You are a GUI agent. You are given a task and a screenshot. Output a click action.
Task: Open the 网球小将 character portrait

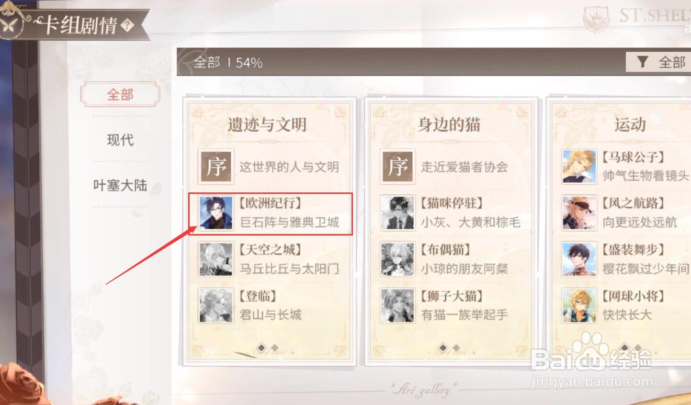tap(579, 306)
